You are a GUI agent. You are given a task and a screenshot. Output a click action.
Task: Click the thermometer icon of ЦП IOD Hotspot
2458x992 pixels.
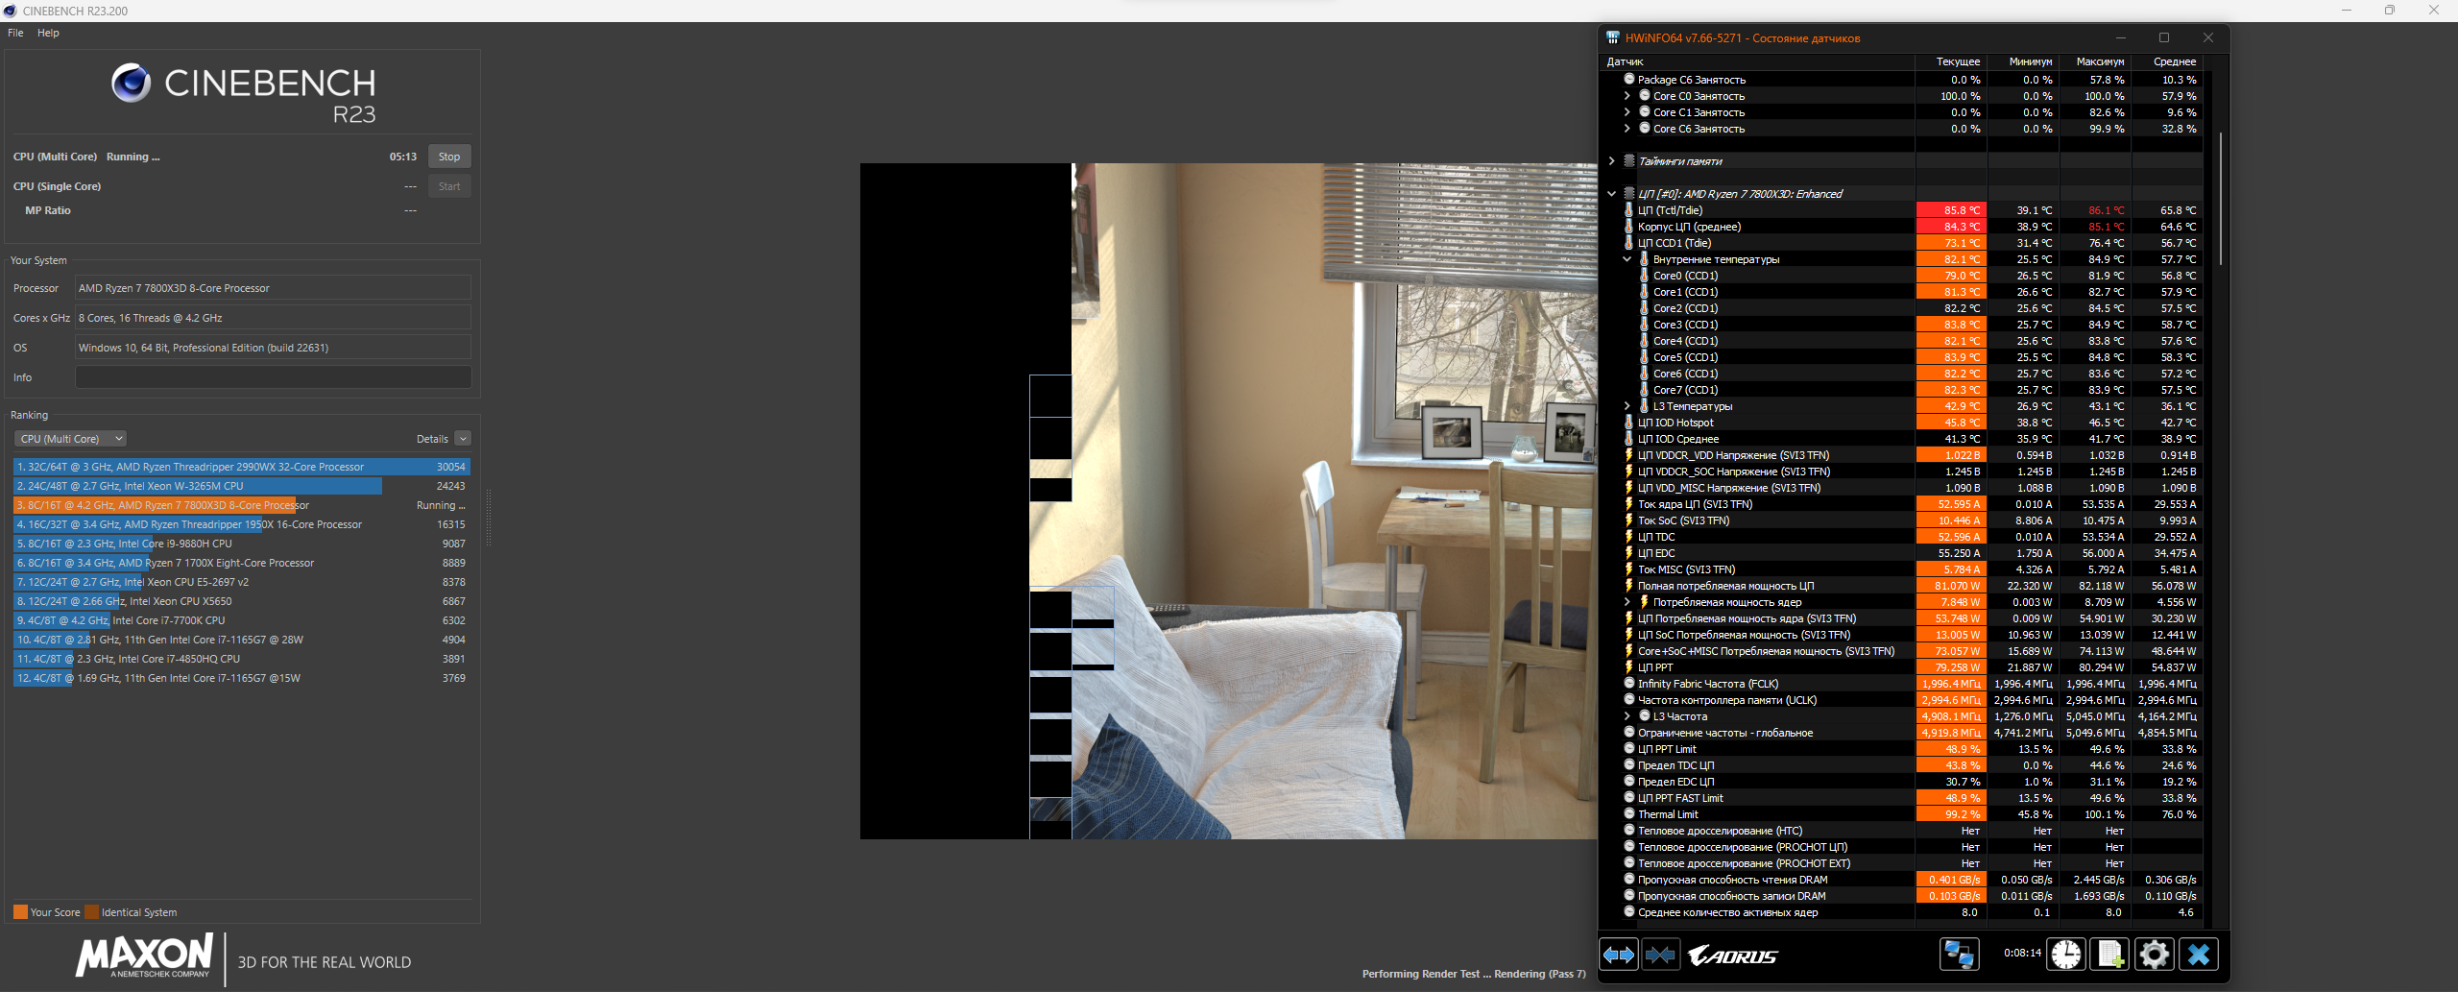(1628, 422)
